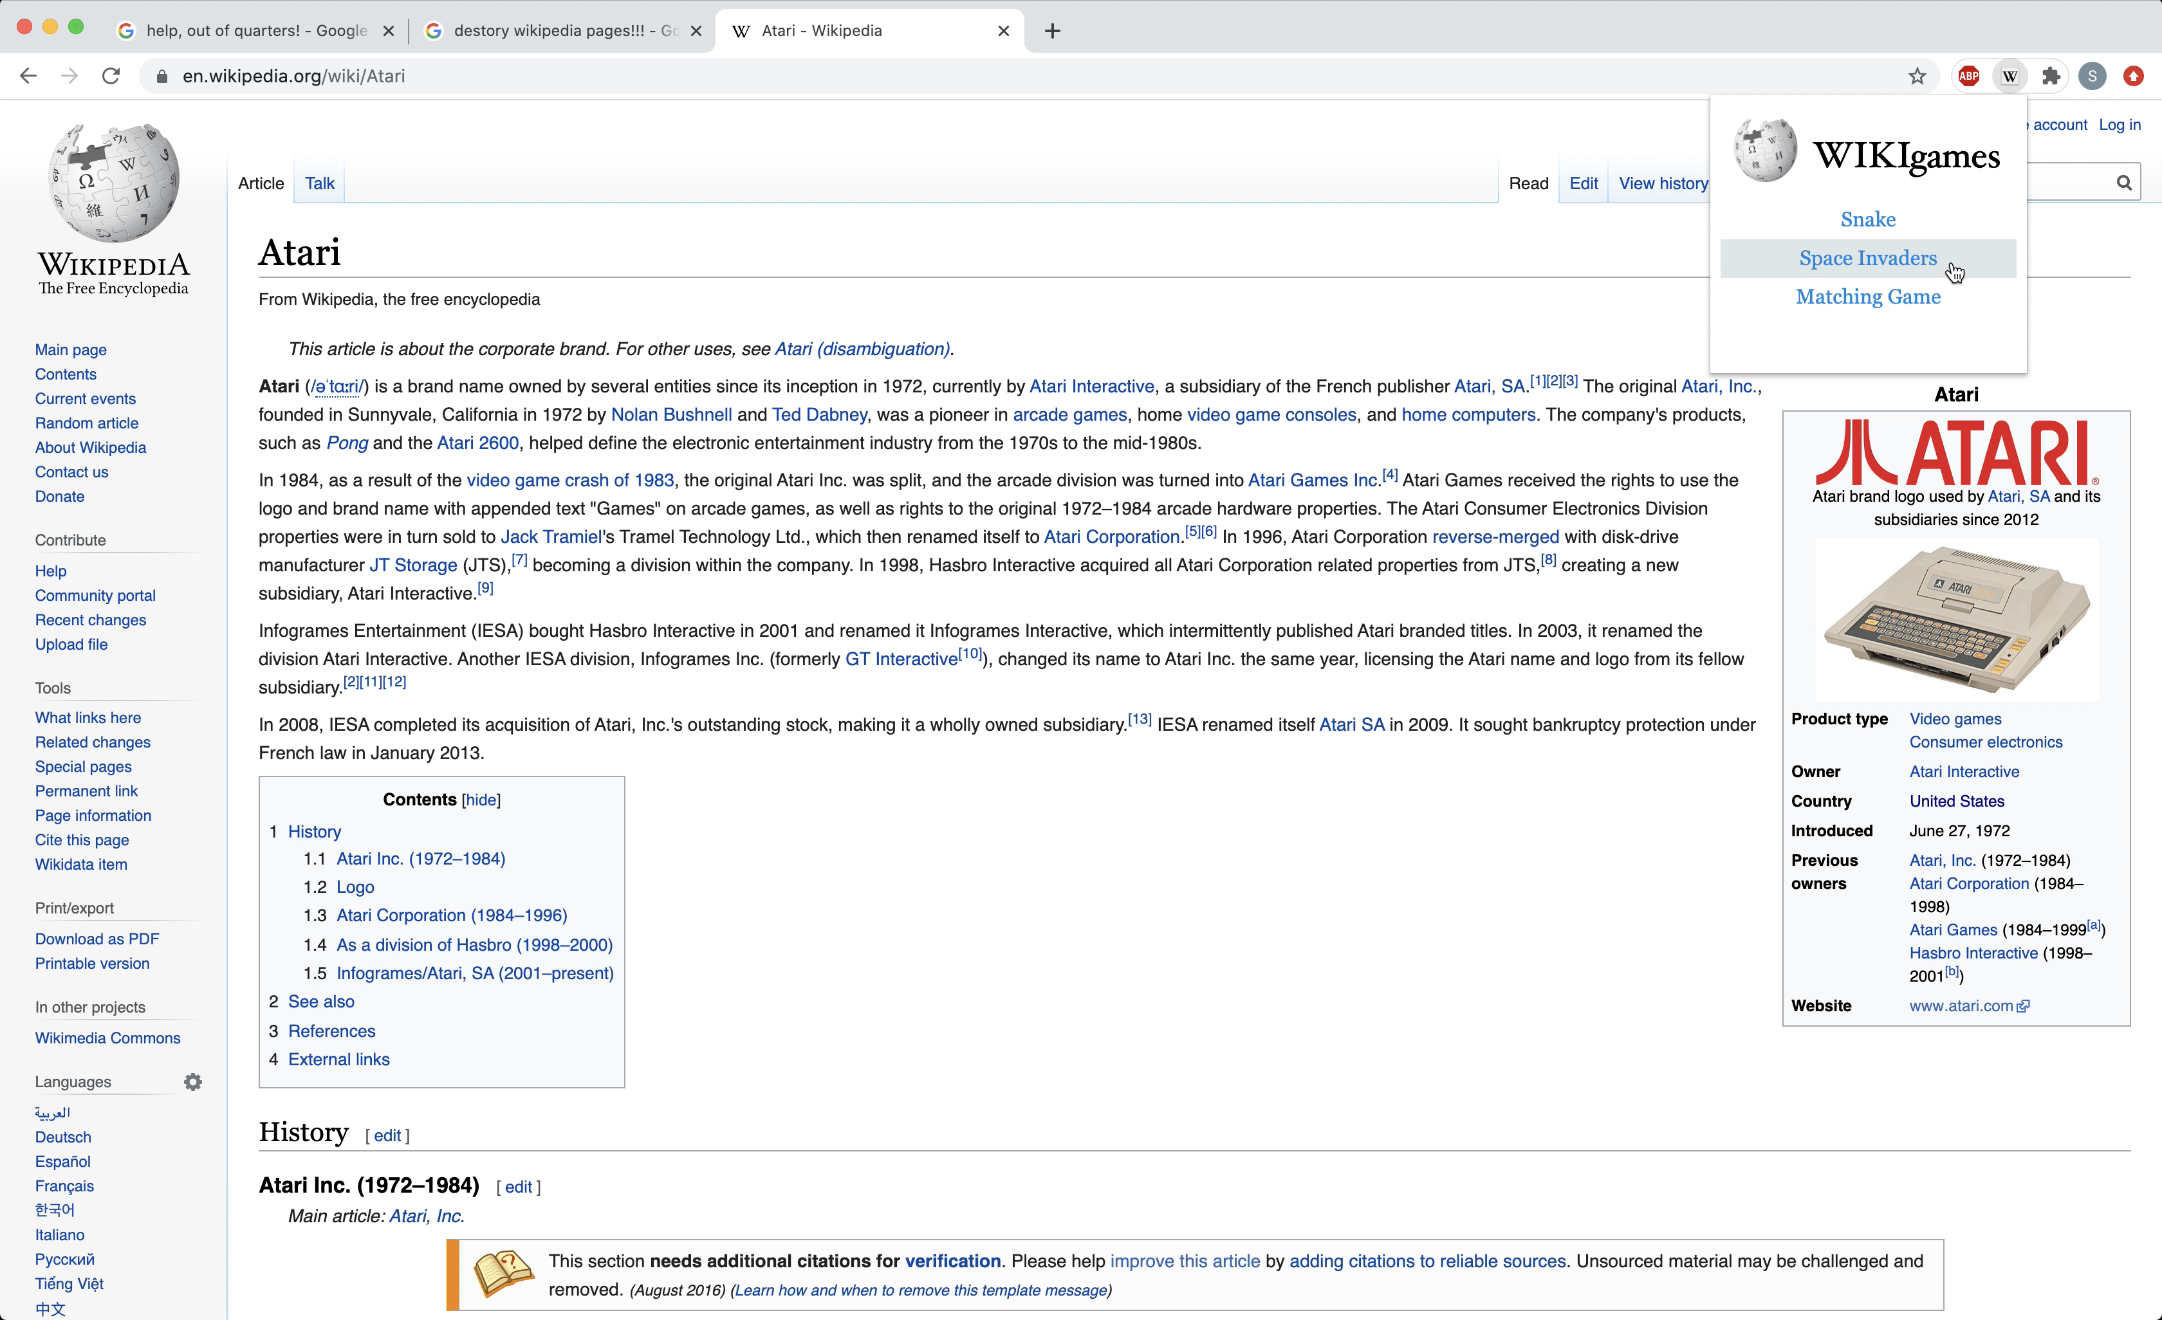2162x1320 pixels.
Task: Open the Chrome extensions puzzle icon
Action: 2051,77
